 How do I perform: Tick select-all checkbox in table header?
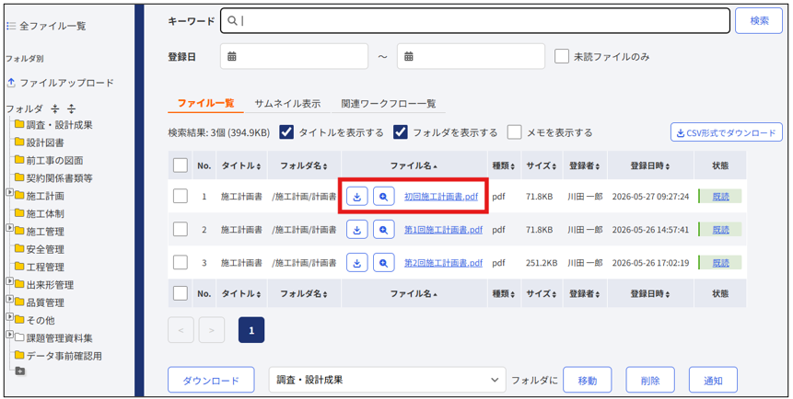coord(180,165)
